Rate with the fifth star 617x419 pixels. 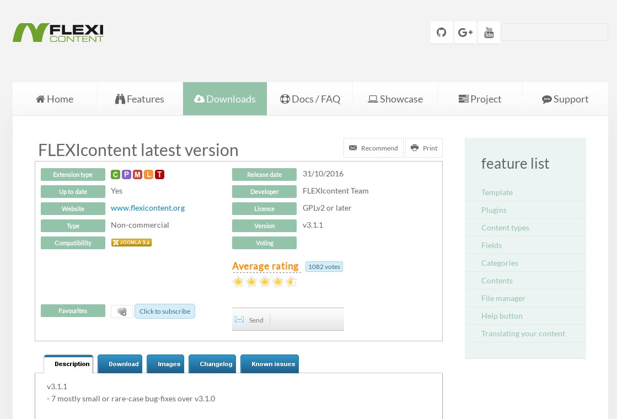point(291,282)
